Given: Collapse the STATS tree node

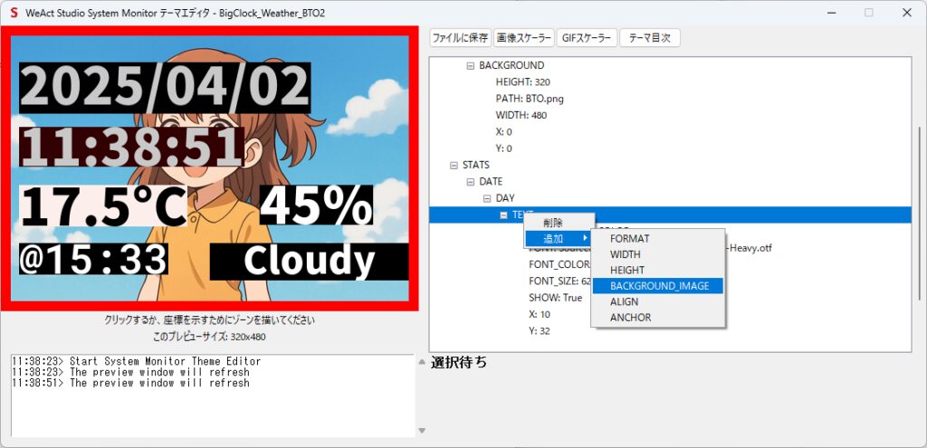Looking at the screenshot, I should (x=454, y=166).
